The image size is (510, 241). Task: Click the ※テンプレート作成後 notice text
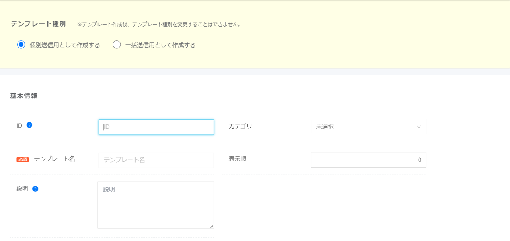pyautogui.click(x=159, y=24)
